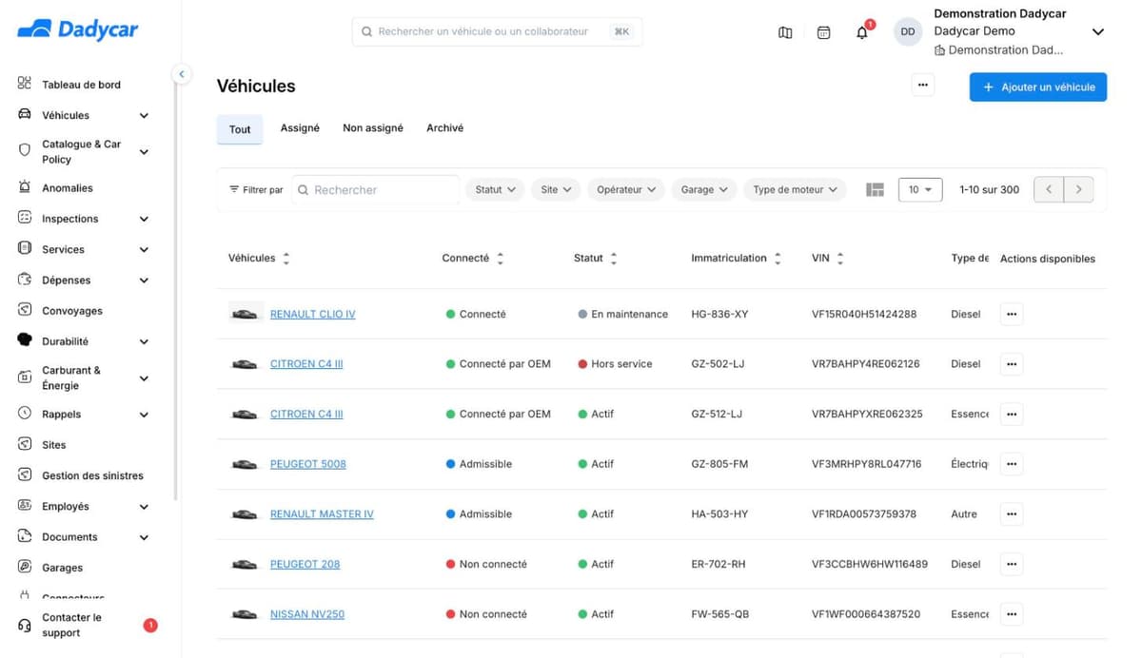Sort by Statut column arrows
1142x658 pixels.
coord(614,259)
